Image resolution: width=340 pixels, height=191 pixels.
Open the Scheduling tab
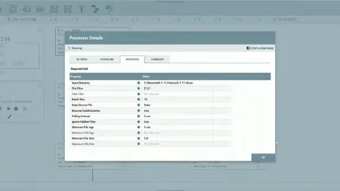(107, 59)
